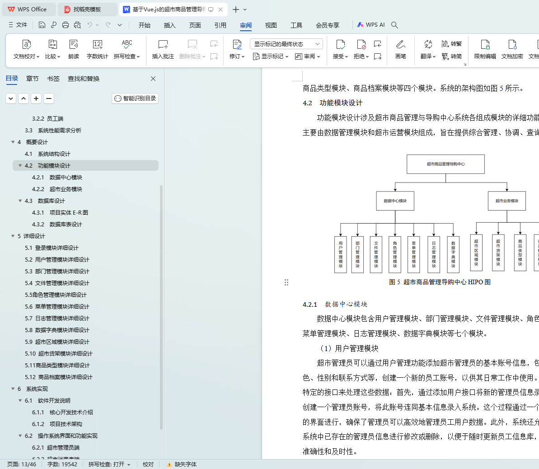Collapse the 6.2 操作系统界面和功能实现 node
539x469 pixels.
coord(20,436)
